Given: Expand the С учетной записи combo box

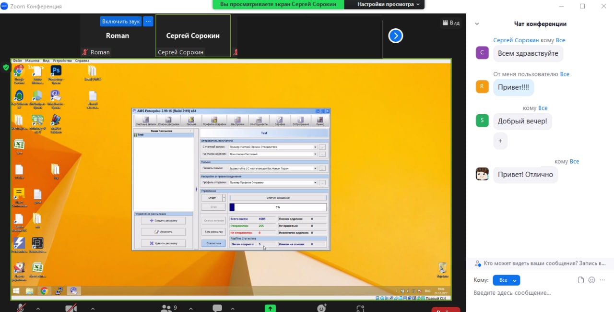Looking at the screenshot, I should pos(315,147).
